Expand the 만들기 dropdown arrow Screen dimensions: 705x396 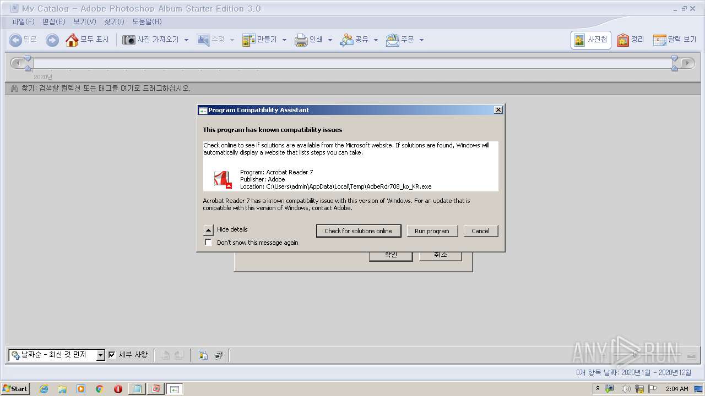coord(284,40)
